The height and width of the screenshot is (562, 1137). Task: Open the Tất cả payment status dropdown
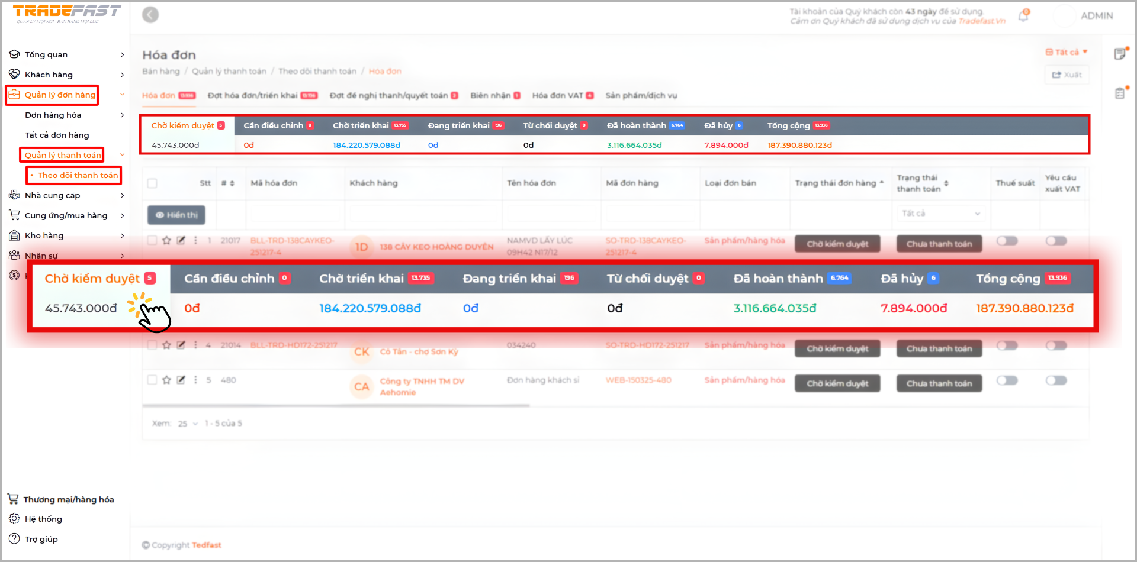[940, 214]
